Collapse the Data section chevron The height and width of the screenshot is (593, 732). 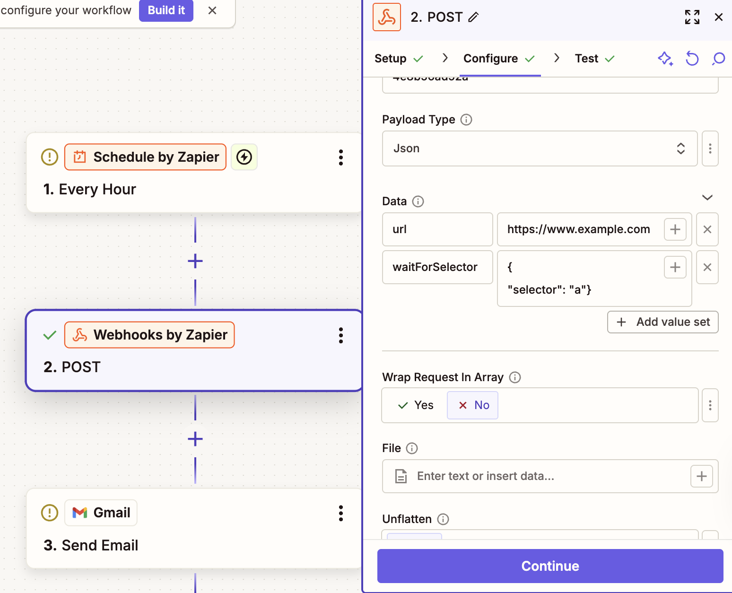click(x=707, y=198)
